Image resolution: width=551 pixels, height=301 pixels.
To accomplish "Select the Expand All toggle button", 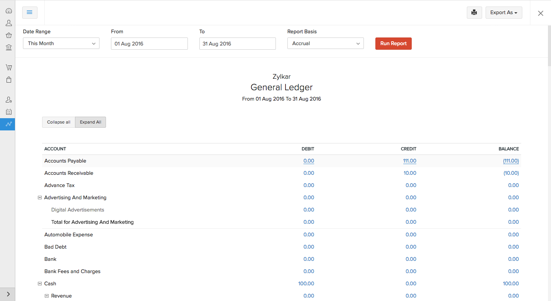I will (x=90, y=122).
